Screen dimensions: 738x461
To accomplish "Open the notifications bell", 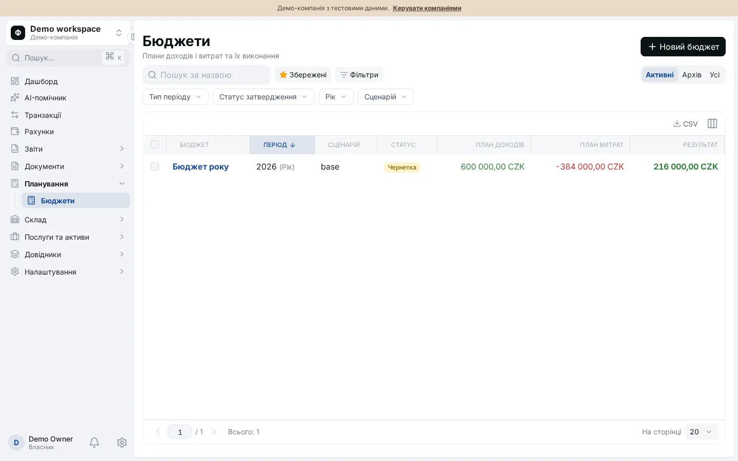I will [x=94, y=443].
